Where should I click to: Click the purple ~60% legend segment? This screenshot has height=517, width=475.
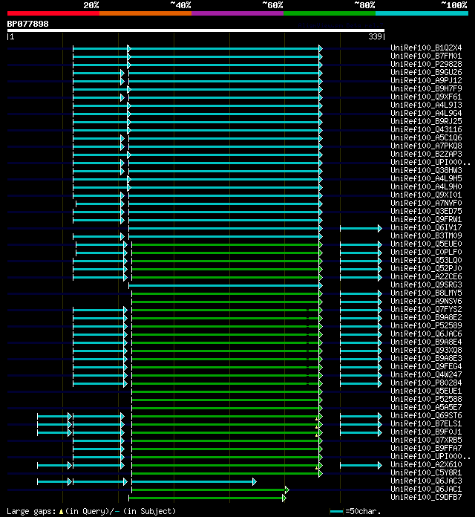click(237, 13)
